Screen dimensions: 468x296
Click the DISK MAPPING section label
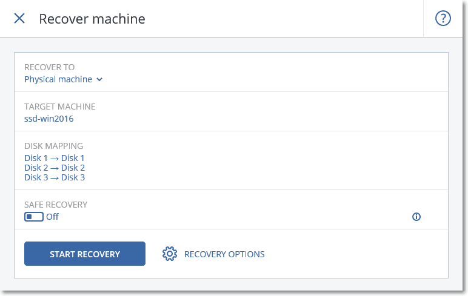pyautogui.click(x=54, y=146)
